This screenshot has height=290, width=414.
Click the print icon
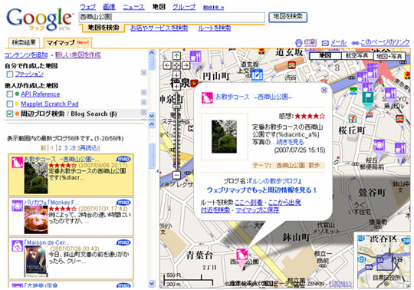pyautogui.click(x=299, y=42)
